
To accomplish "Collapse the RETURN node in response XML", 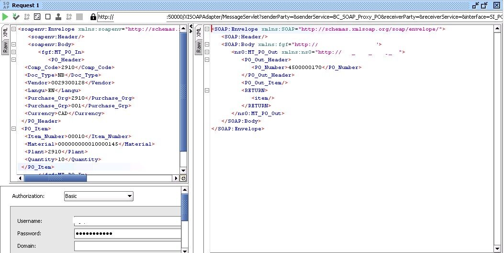I will coord(206,91).
